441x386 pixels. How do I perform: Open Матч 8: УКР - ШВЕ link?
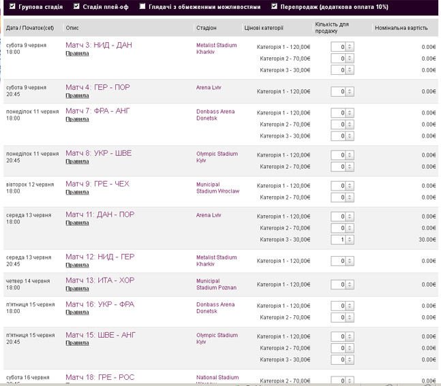pyautogui.click(x=99, y=153)
